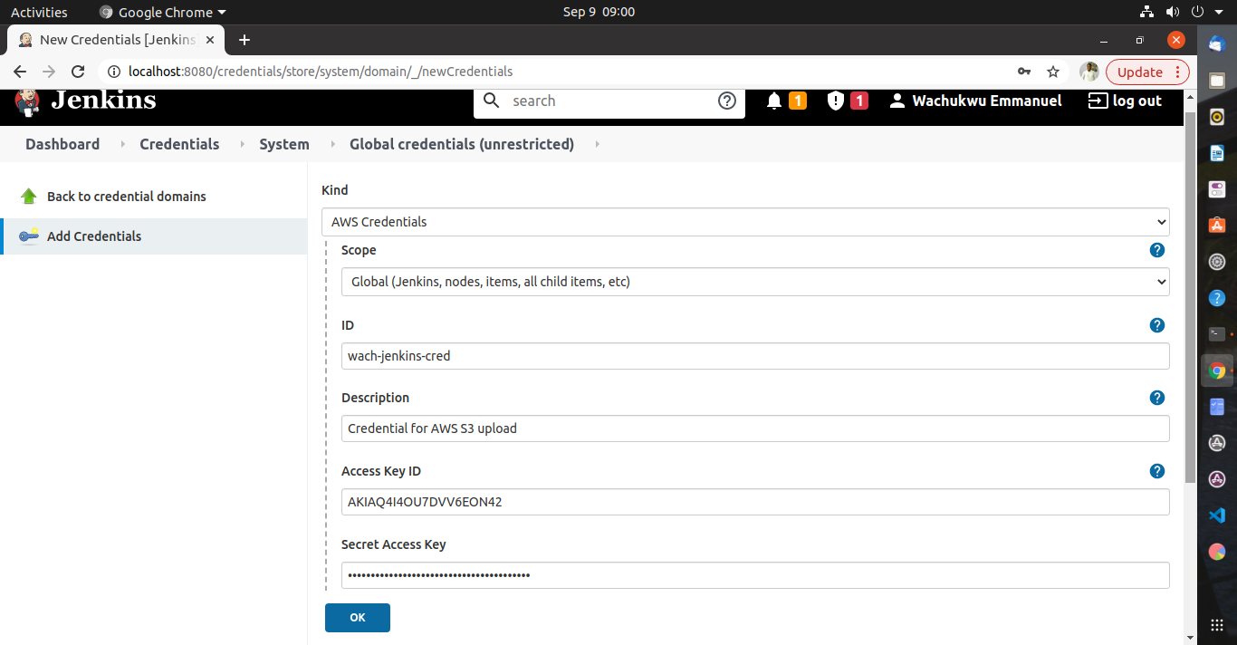Focus the Access Key ID field
This screenshot has height=645, width=1237.
click(755, 502)
